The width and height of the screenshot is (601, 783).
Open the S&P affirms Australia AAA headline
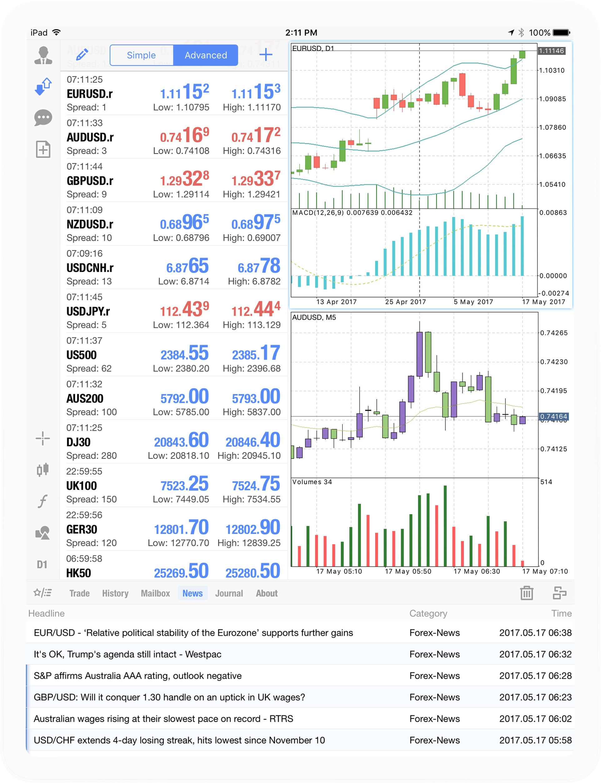[x=138, y=675]
